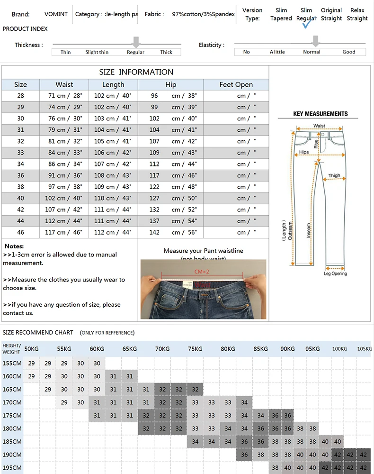
Task: Click the 'Notes:' heading
Action: point(14,246)
